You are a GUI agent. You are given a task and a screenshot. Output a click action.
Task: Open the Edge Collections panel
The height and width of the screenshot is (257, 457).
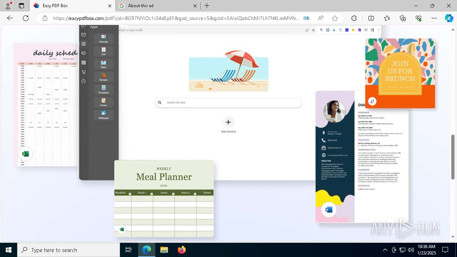403,18
